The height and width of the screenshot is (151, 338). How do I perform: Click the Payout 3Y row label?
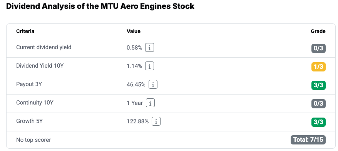(x=29, y=84)
